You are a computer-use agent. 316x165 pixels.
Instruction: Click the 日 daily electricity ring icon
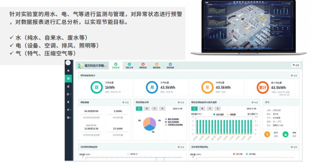[x=96, y=88]
